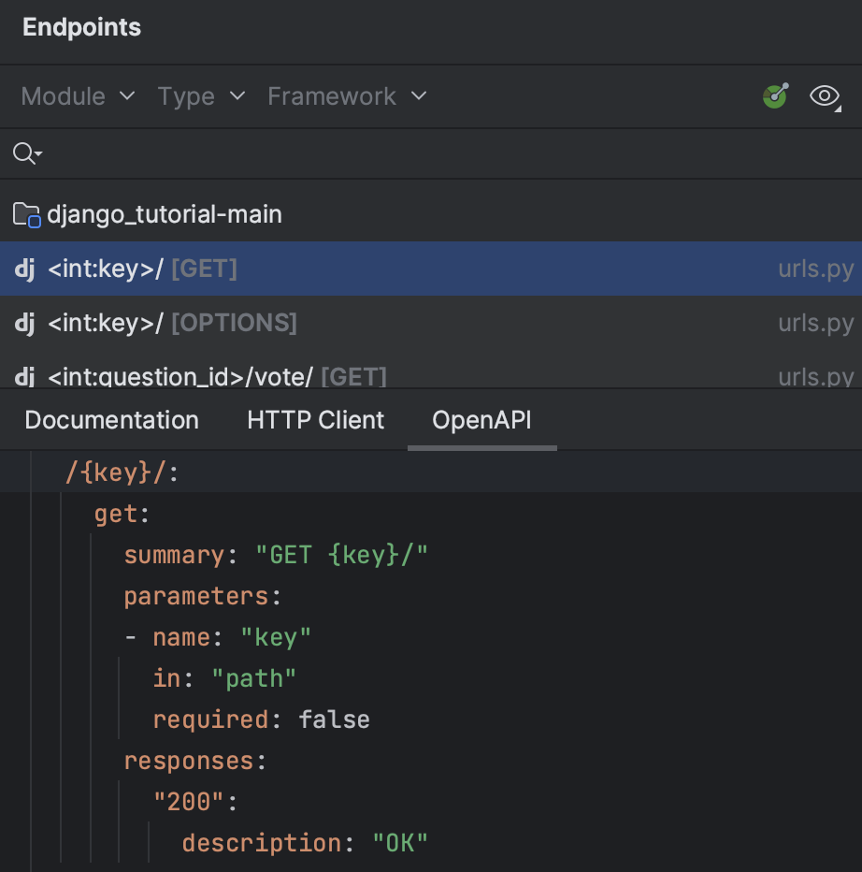Click the responses: line
The height and width of the screenshot is (872, 862).
coord(195,761)
